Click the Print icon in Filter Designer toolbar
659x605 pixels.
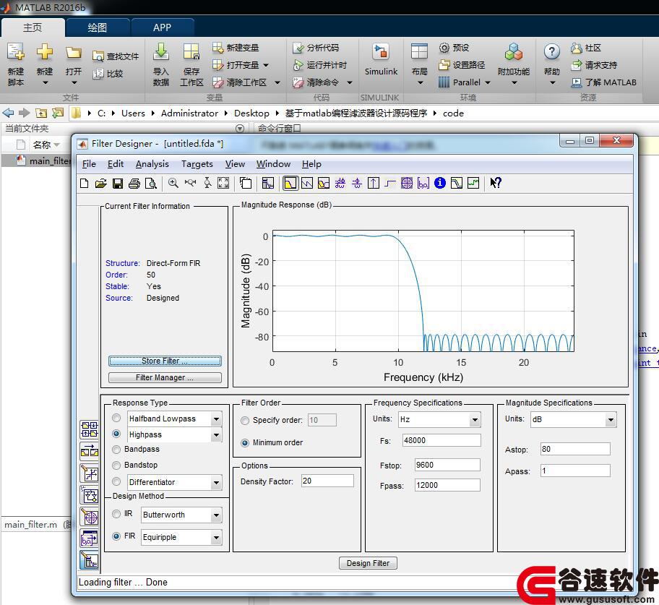click(134, 184)
